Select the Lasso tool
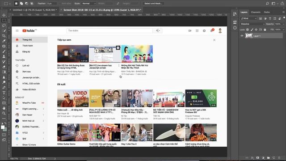This screenshot has height=161, width=286. tap(4, 25)
